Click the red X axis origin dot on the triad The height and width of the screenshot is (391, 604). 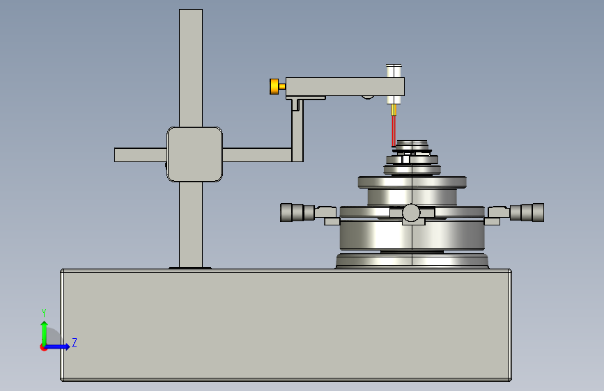coord(42,347)
